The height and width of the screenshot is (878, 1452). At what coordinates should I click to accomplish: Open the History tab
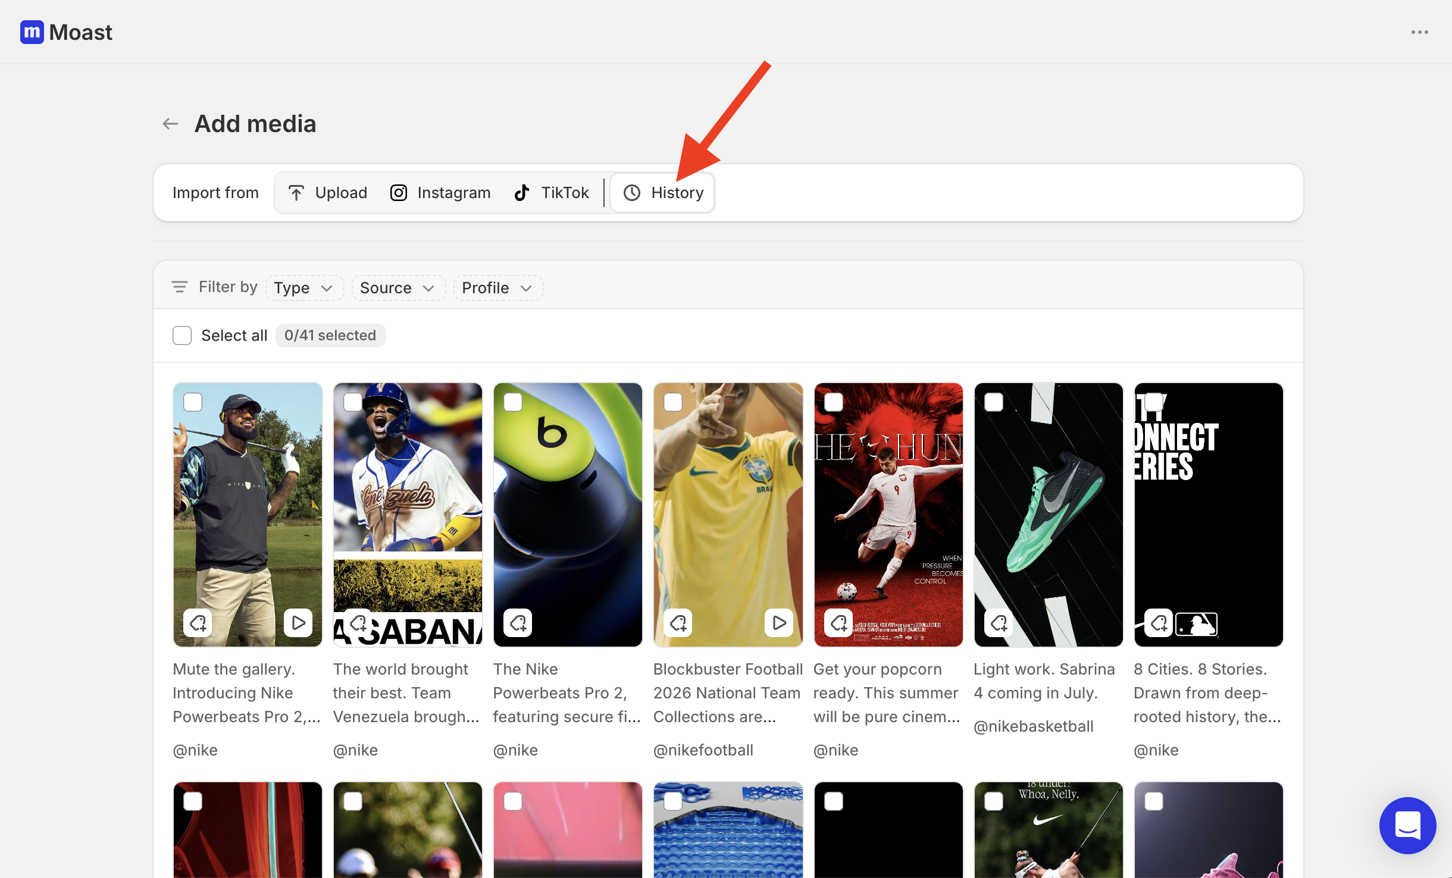click(663, 193)
